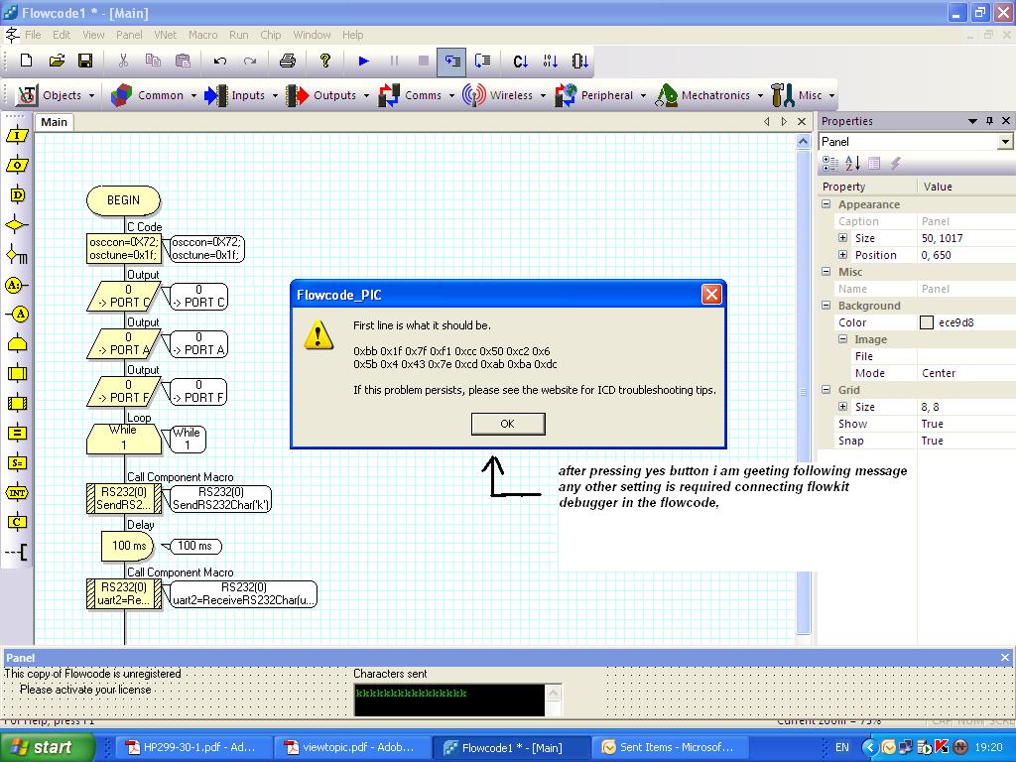Select the 100 ms Delay block

(x=128, y=546)
